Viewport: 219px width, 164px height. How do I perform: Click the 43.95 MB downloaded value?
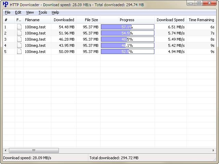(67, 45)
